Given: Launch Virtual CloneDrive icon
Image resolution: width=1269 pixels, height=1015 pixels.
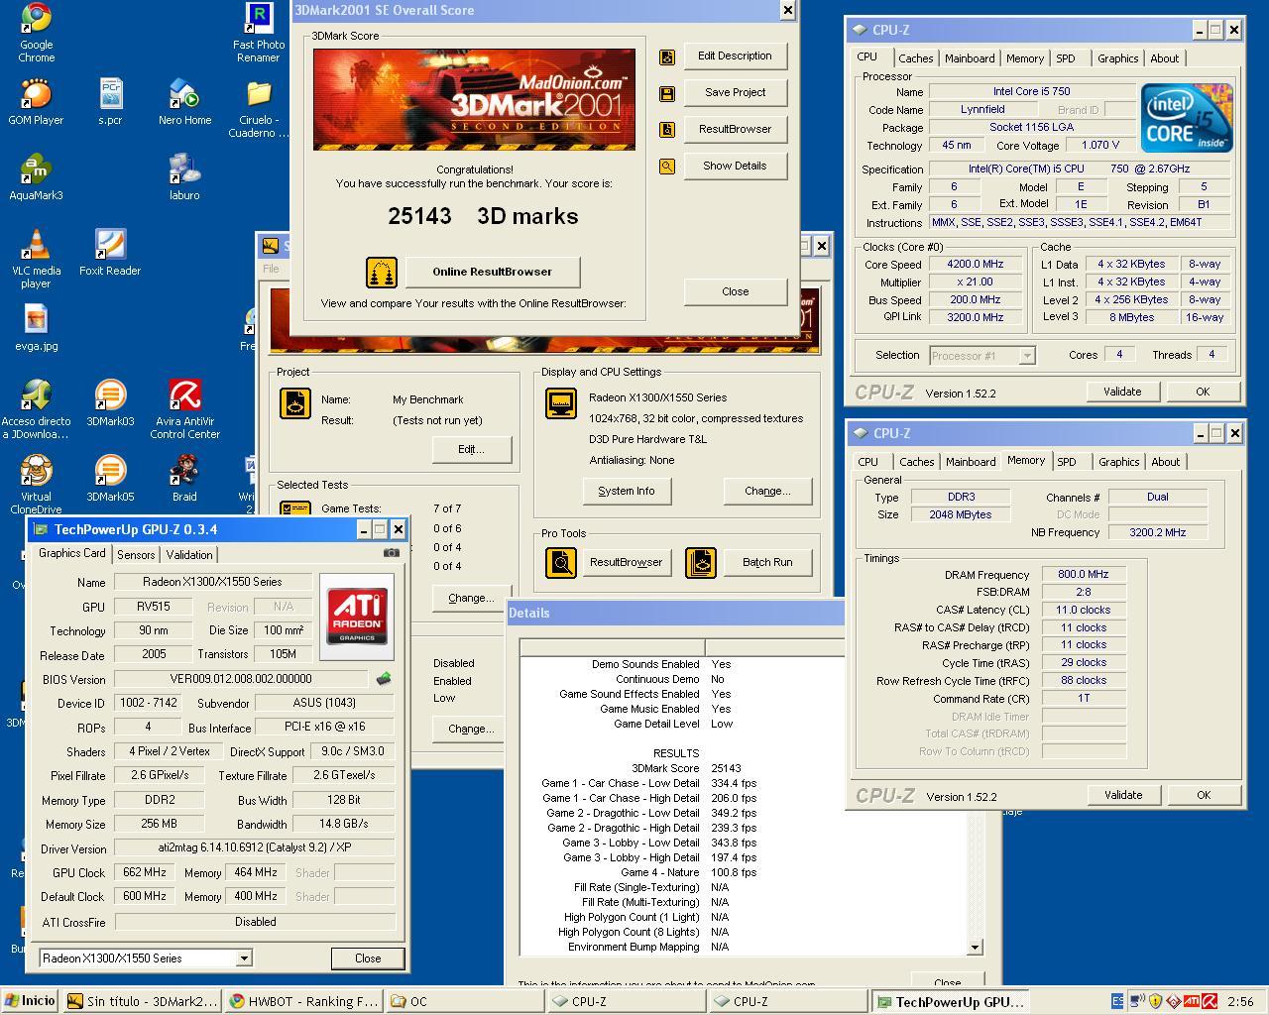Looking at the screenshot, I should coord(36,485).
